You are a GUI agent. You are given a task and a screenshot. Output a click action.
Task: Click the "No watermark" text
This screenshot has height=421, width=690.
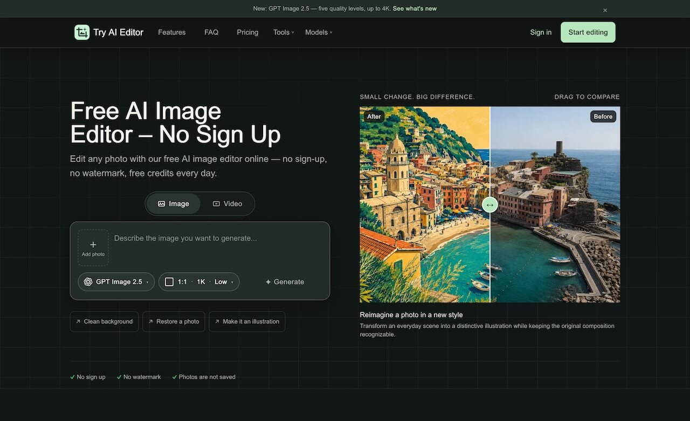(x=142, y=377)
